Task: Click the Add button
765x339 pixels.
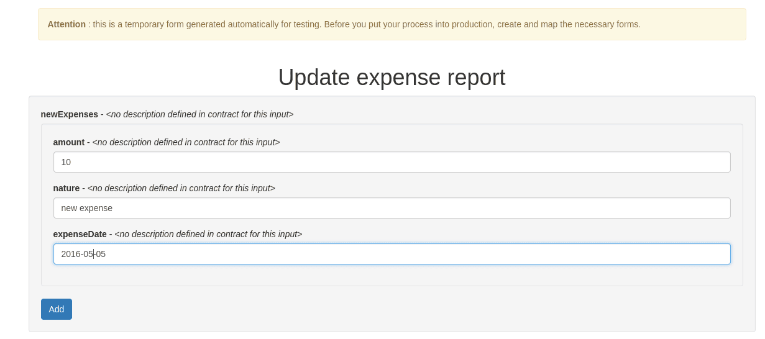Action: click(57, 309)
